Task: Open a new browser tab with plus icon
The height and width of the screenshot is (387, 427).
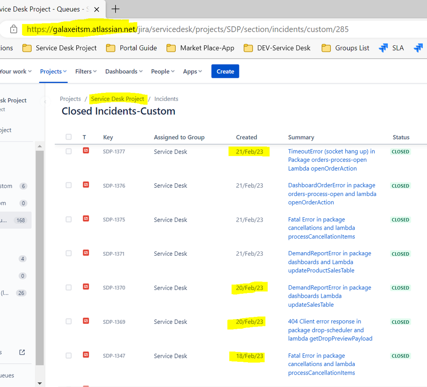Action: 115,9
